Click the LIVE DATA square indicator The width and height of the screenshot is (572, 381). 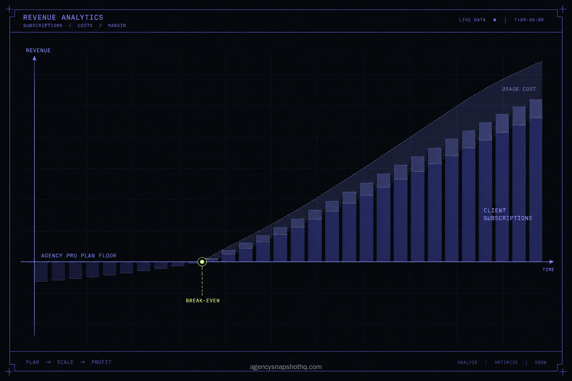coord(495,20)
